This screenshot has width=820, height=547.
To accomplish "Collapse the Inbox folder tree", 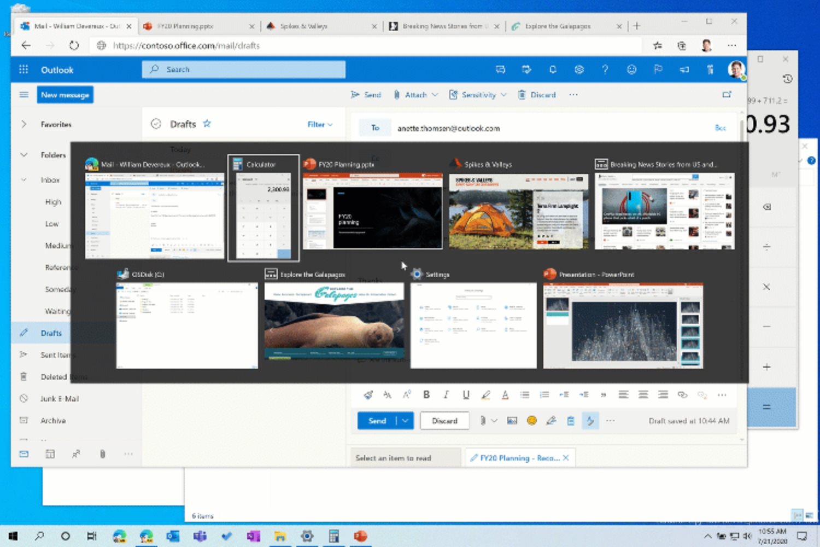I will (x=24, y=179).
